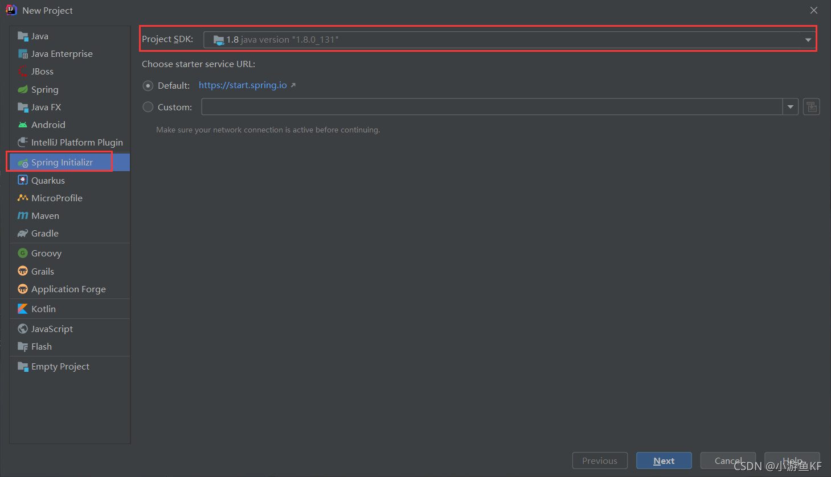Click the Quarkus icon
This screenshot has width=831, height=477.
23,180
